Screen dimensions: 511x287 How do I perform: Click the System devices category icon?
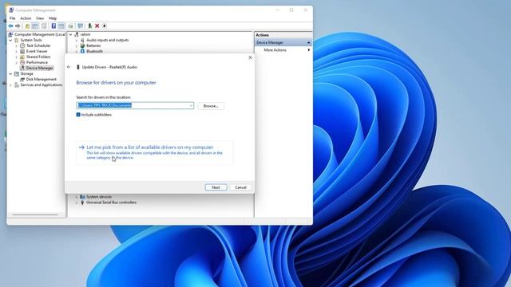[82, 197]
